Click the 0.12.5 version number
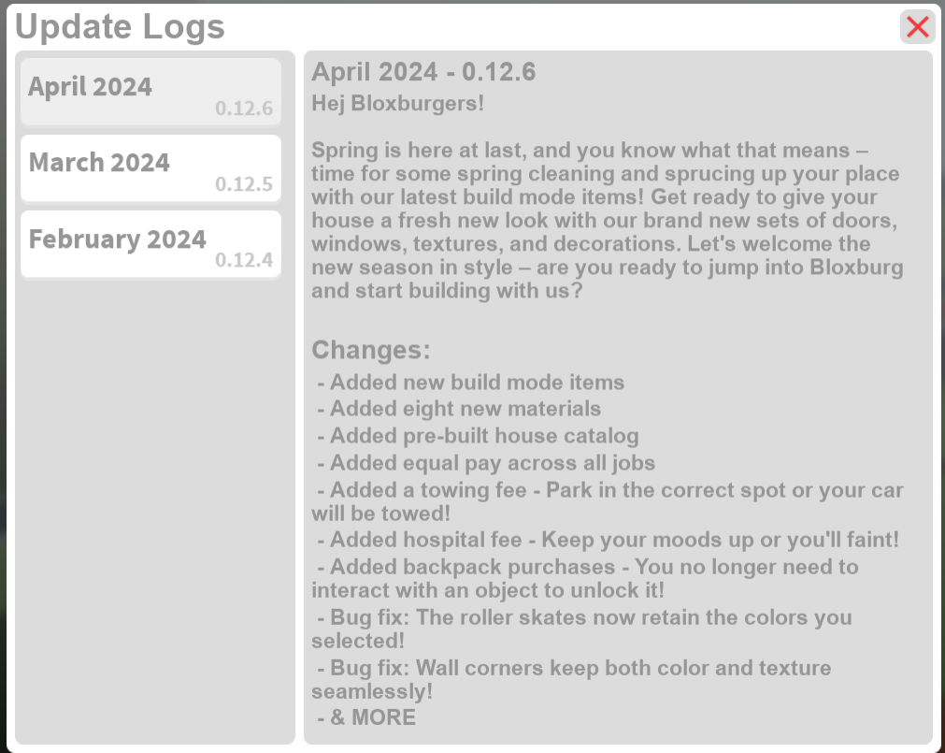This screenshot has height=753, width=945. pos(244,184)
